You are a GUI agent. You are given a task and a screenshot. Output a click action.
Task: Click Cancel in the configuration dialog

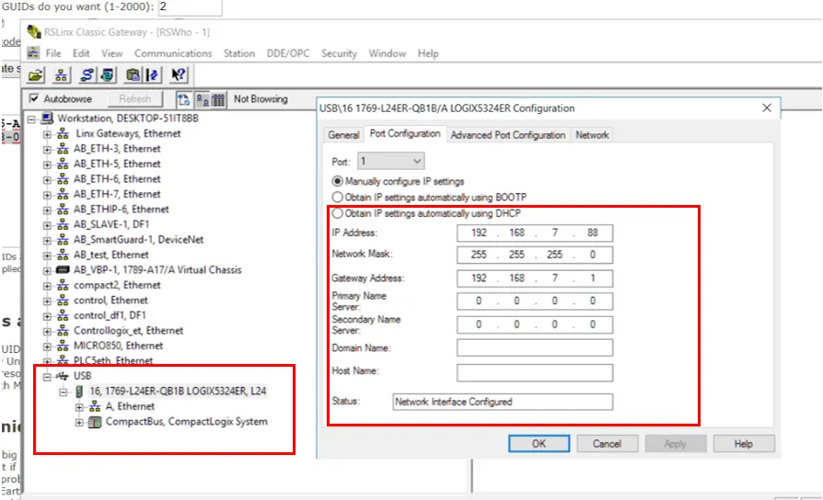tap(608, 443)
